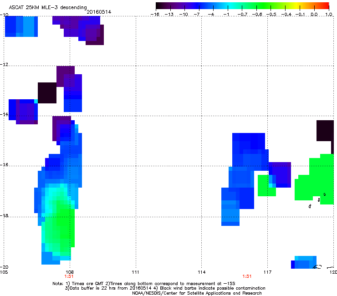The image size is (337, 296).
Task: Click the note line starting "Note: 1) Times are GMT"
Action: point(144,284)
